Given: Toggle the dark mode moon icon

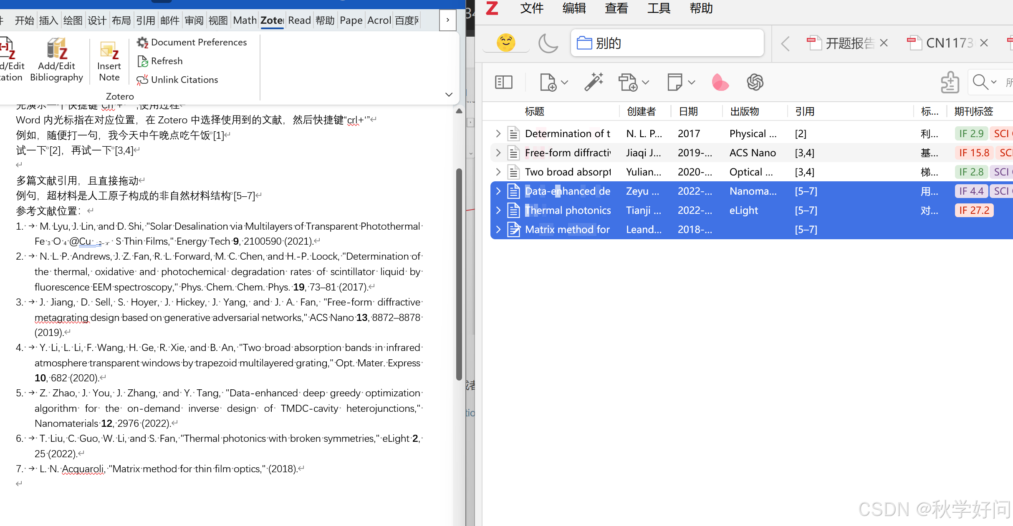Looking at the screenshot, I should tap(548, 43).
